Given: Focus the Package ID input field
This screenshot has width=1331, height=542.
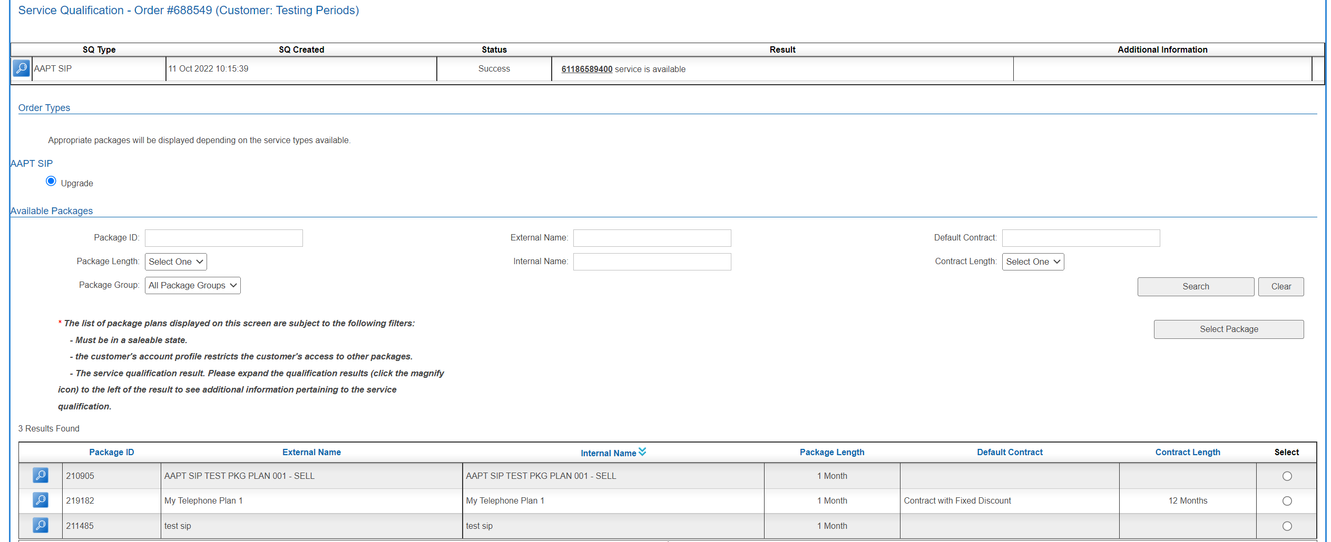Looking at the screenshot, I should [224, 238].
